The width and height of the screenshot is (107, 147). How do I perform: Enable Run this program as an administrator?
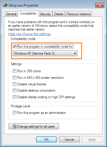pyautogui.click(x=14, y=113)
